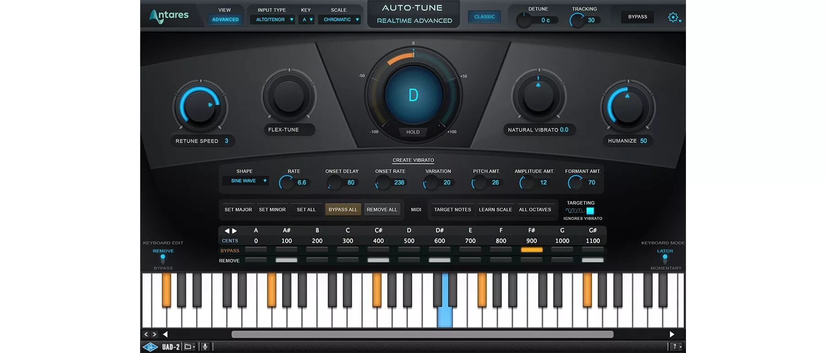Toggle bypass for note F#
The height and width of the screenshot is (353, 826).
(x=532, y=250)
